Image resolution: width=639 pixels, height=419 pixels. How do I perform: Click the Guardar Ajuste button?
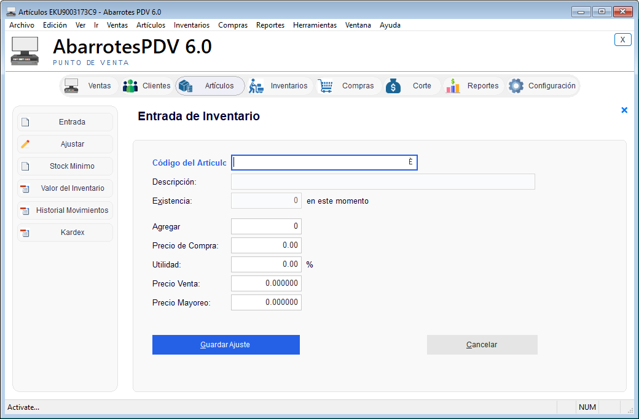[x=225, y=345]
